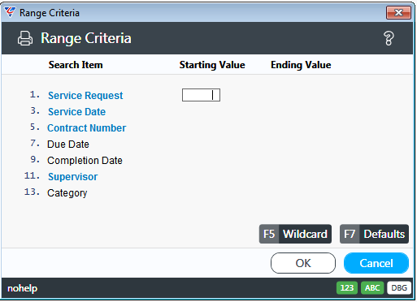Confirm the criteria with the OK button

pyautogui.click(x=303, y=263)
